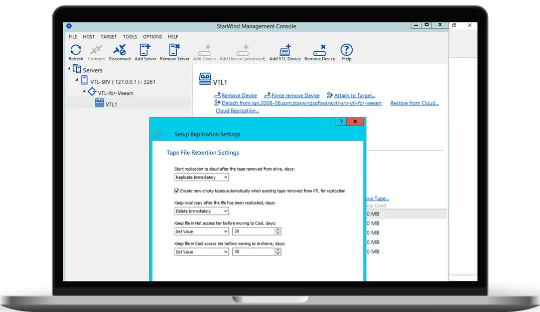Click the 'Force remove Device' link
540x312 pixels.
(296, 95)
